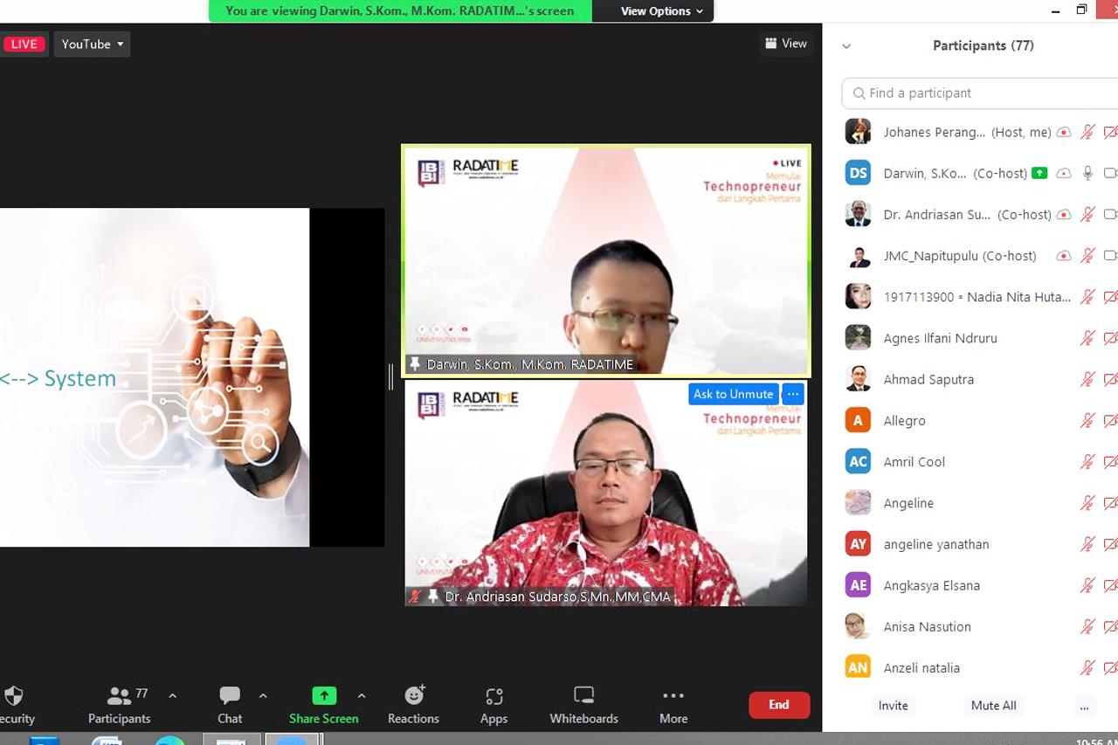Click the recording indicator beside Dr. Andriasan Su
The height and width of the screenshot is (745, 1118).
coord(1064,214)
